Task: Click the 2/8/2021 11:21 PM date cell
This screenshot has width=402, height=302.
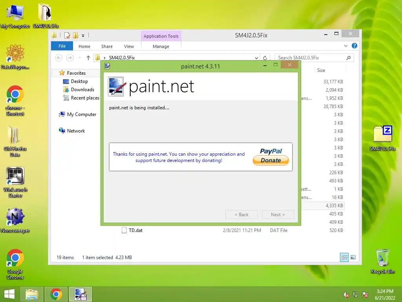Action: [x=242, y=230]
